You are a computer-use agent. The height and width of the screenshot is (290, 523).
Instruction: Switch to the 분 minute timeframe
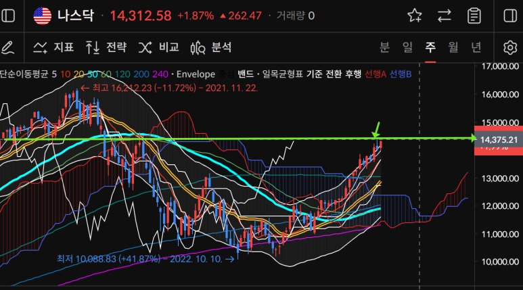pyautogui.click(x=384, y=47)
